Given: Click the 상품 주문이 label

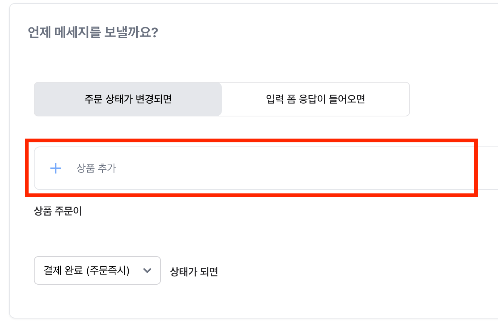Looking at the screenshot, I should point(58,211).
